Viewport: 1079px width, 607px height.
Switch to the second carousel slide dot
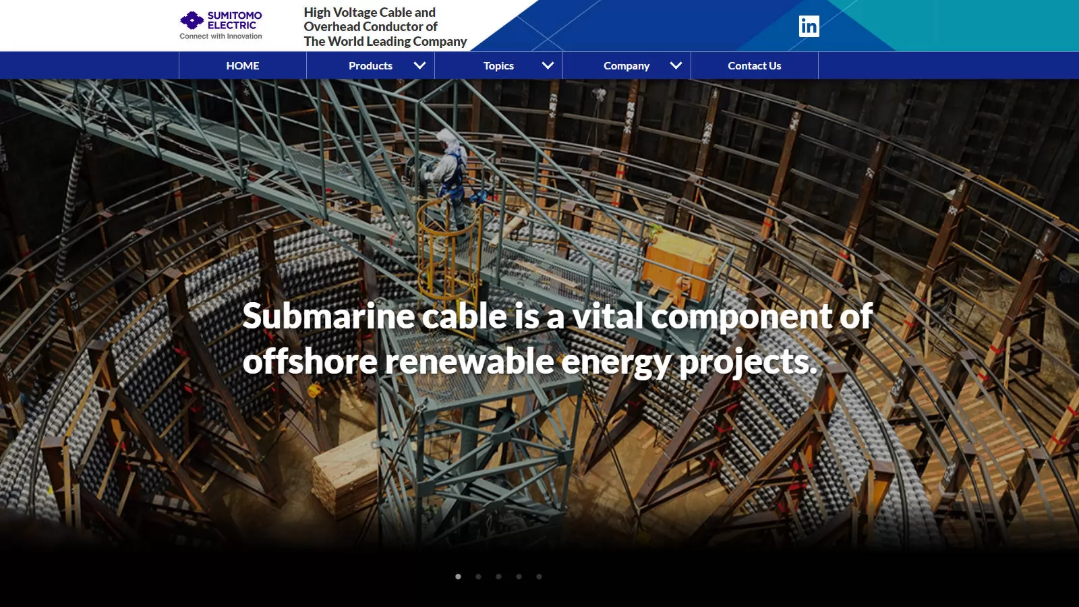tap(479, 577)
